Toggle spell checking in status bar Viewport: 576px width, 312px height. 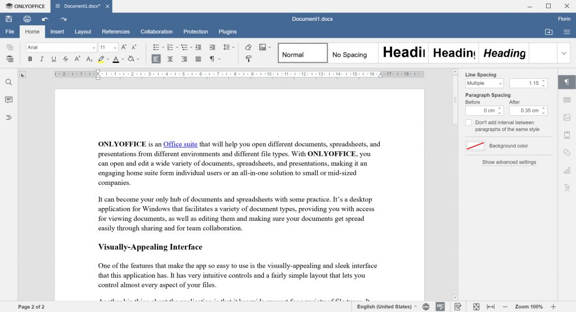[440, 306]
